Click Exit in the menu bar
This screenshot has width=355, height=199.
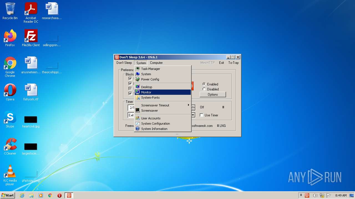(x=221, y=63)
